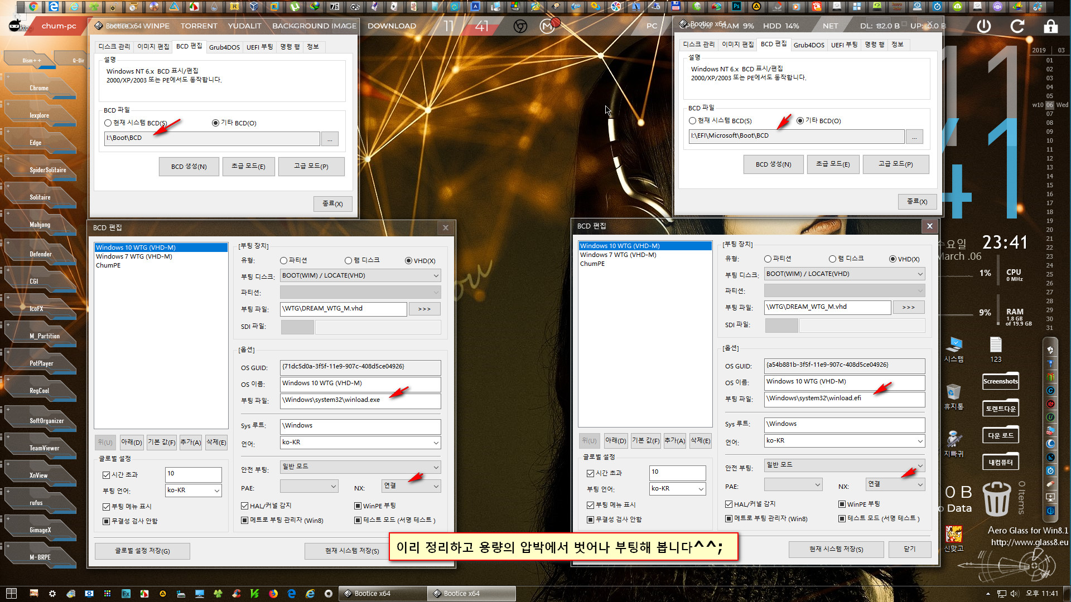Click 글로벌 설정 저장(G) in left BCD dialog
Viewport: 1071px width, 602px height.
click(x=142, y=551)
